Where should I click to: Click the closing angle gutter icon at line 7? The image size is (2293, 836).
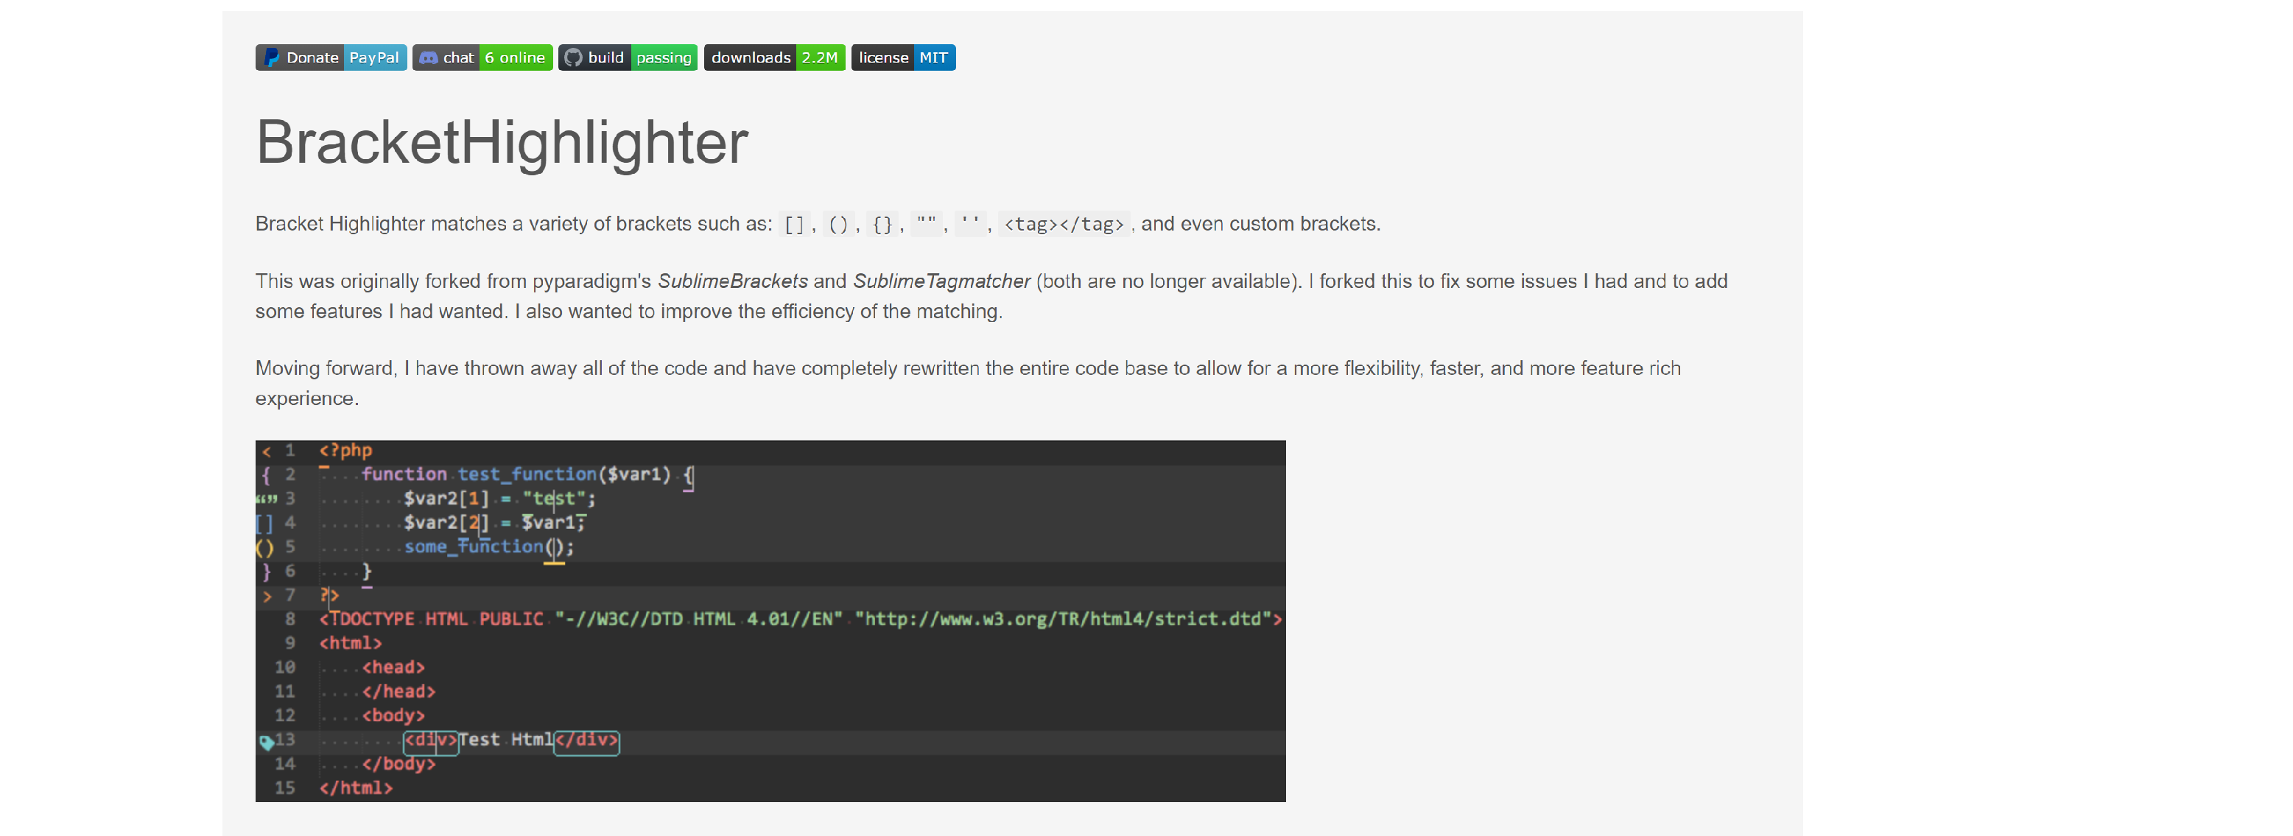(x=266, y=596)
